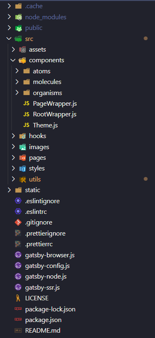Collapse the src folder chevron

point(9,39)
